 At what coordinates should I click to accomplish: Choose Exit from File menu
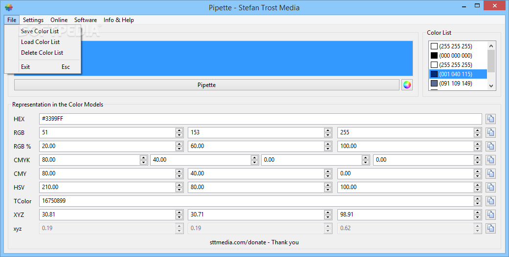[x=43, y=67]
